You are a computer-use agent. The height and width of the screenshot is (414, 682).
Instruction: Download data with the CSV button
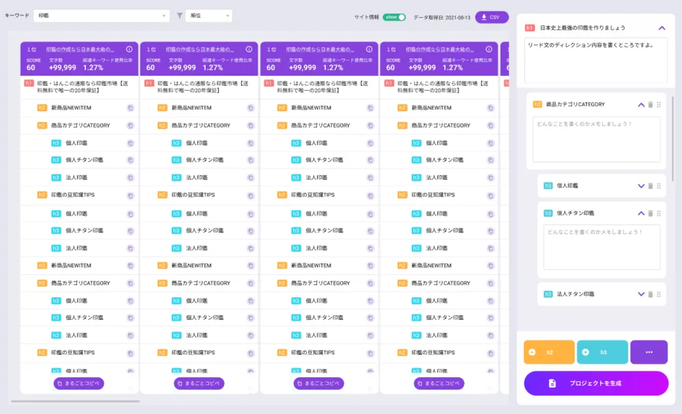point(492,17)
